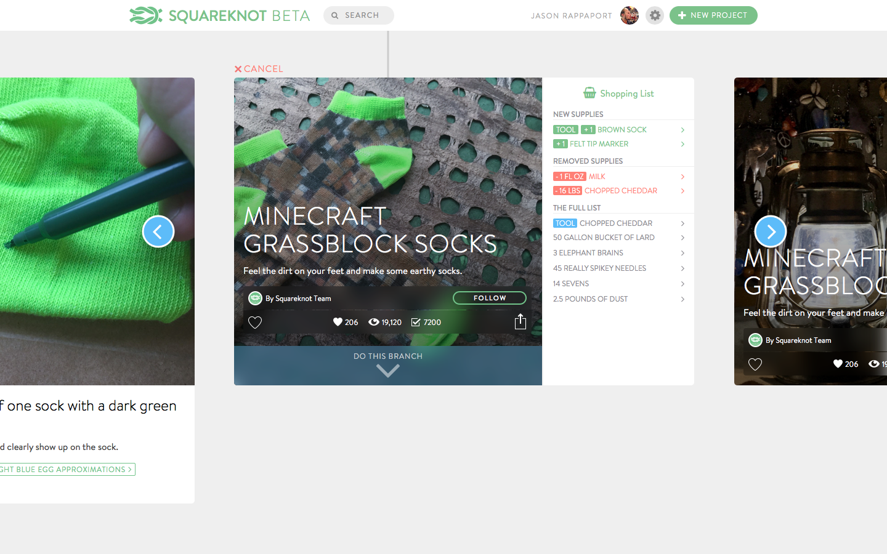Click the blue TOOL tag on Chopped Cheddar
The image size is (887, 554).
[565, 223]
